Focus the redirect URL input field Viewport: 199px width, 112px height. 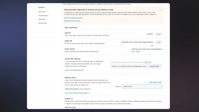coord(142,86)
